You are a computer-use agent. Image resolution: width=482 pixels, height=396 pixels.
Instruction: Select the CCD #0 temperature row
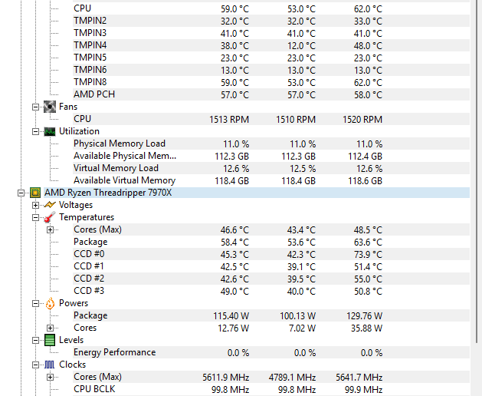point(88,254)
